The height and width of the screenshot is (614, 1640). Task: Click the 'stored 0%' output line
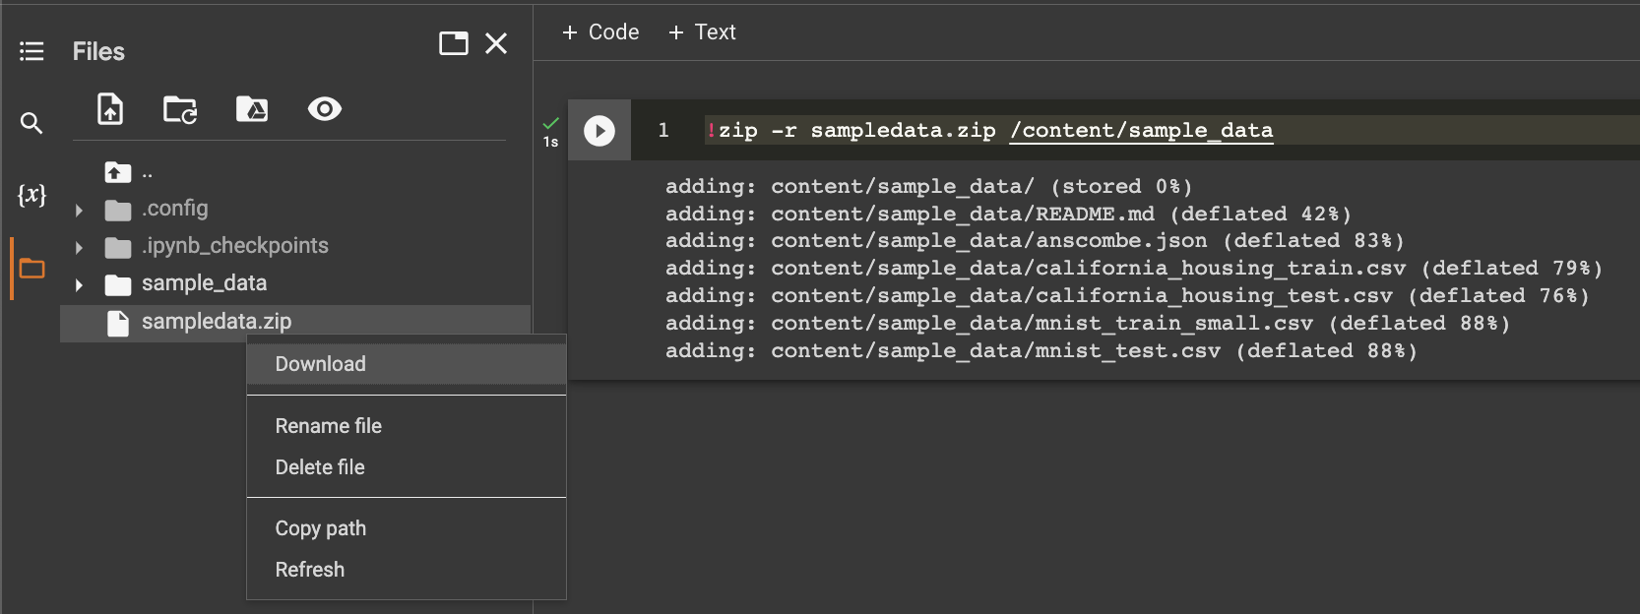point(929,186)
